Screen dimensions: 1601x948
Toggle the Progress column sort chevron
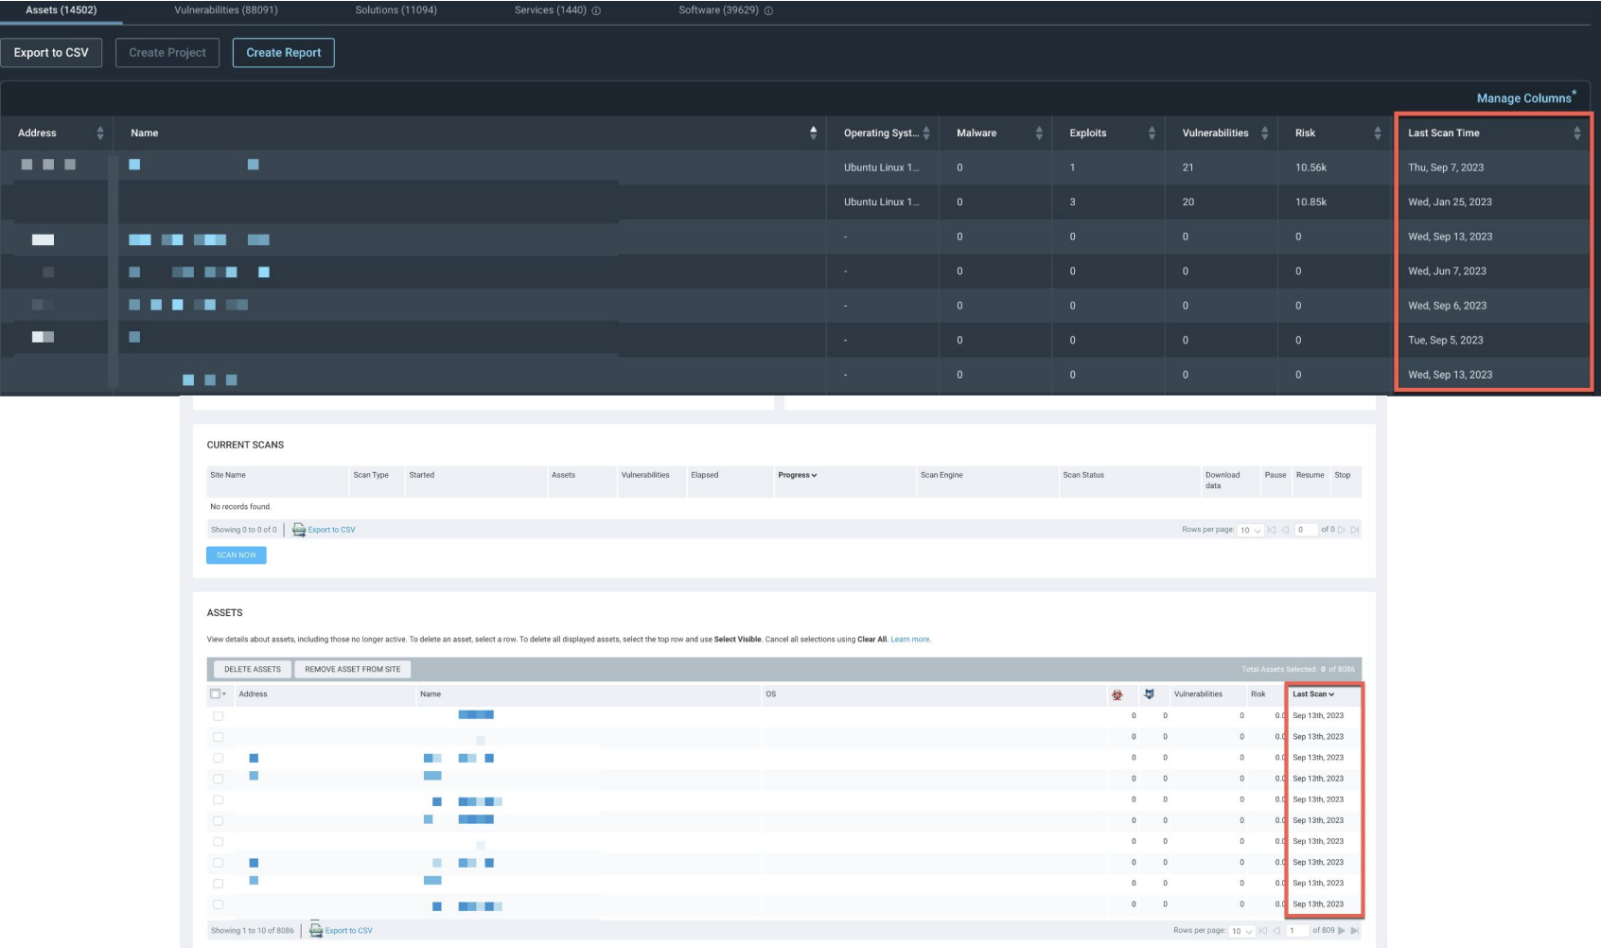click(814, 475)
